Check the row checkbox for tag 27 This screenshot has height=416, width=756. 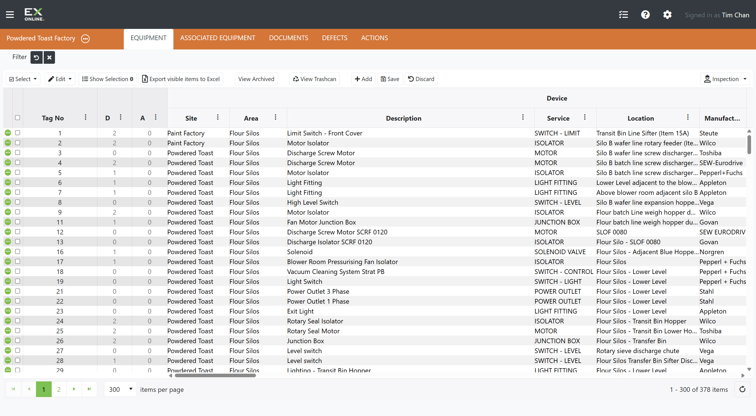pos(18,350)
